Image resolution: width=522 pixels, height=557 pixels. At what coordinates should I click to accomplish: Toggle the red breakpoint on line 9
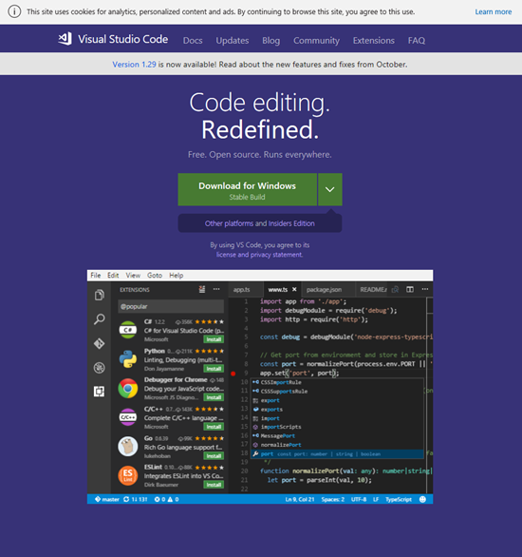[233, 374]
